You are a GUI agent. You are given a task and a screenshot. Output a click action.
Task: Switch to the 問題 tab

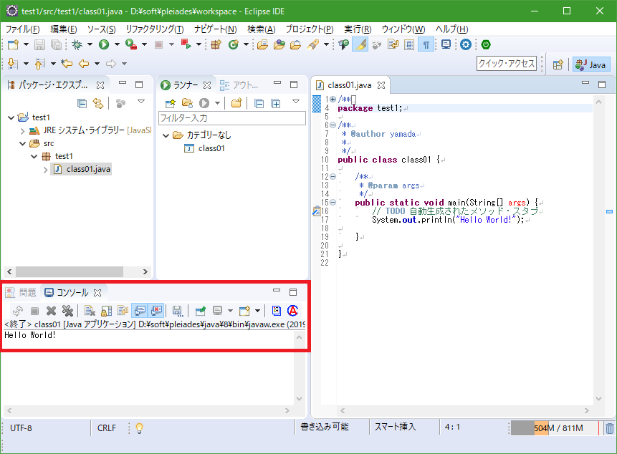(21, 292)
